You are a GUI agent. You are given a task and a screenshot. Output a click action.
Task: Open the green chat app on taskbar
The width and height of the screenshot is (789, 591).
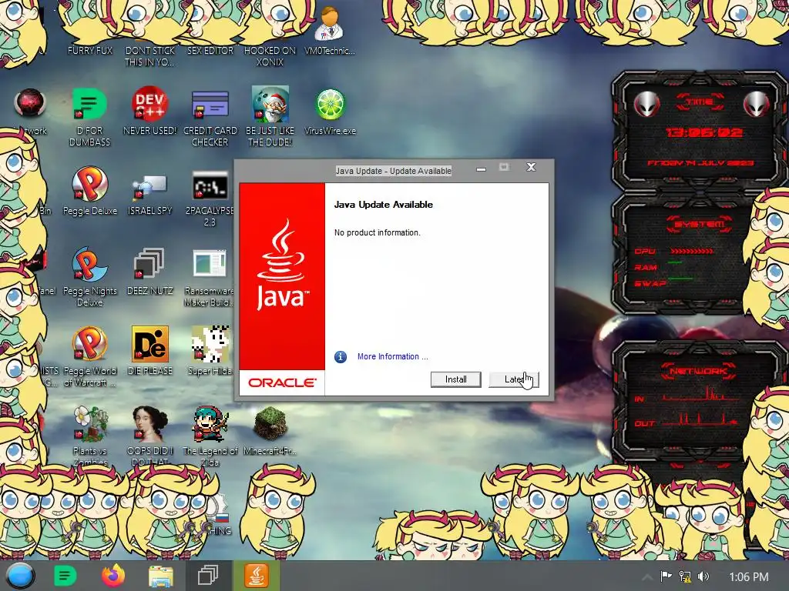click(x=65, y=576)
